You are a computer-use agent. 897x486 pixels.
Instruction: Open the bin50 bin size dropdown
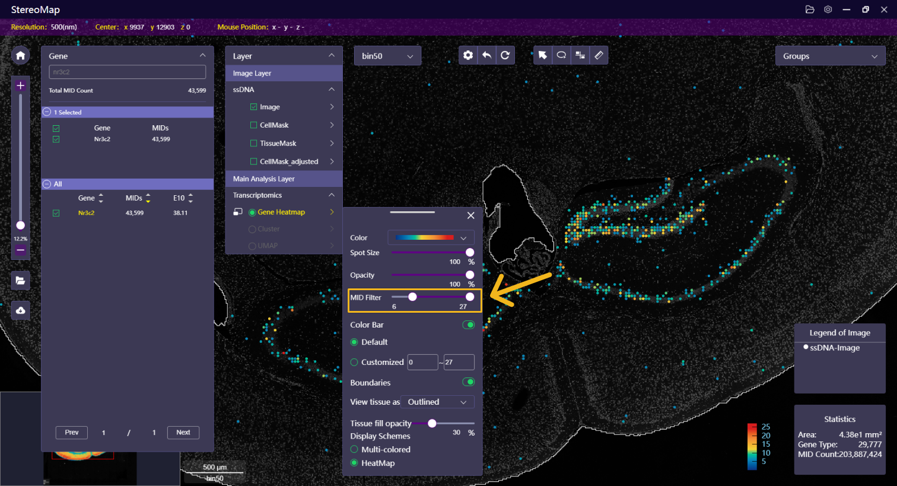pos(387,56)
